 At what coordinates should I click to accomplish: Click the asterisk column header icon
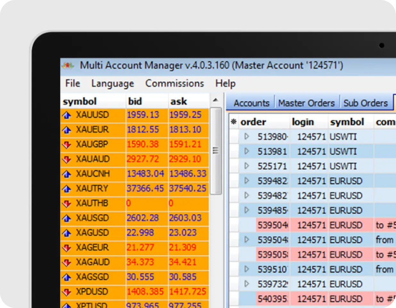coord(234,122)
